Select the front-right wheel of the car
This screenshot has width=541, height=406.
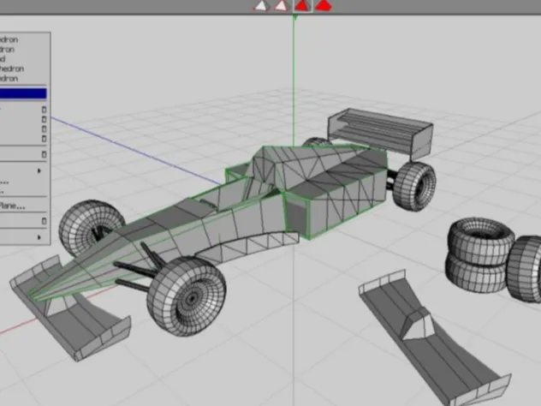[187, 296]
